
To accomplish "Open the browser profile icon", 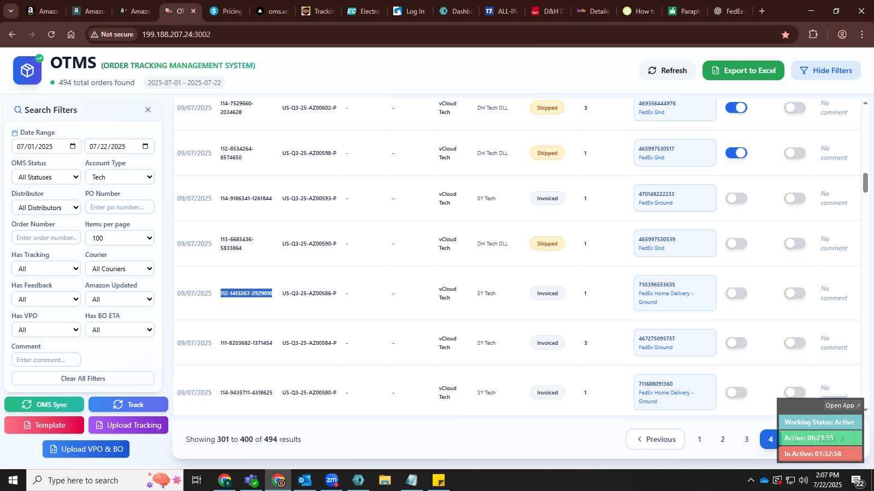I will click(x=842, y=34).
